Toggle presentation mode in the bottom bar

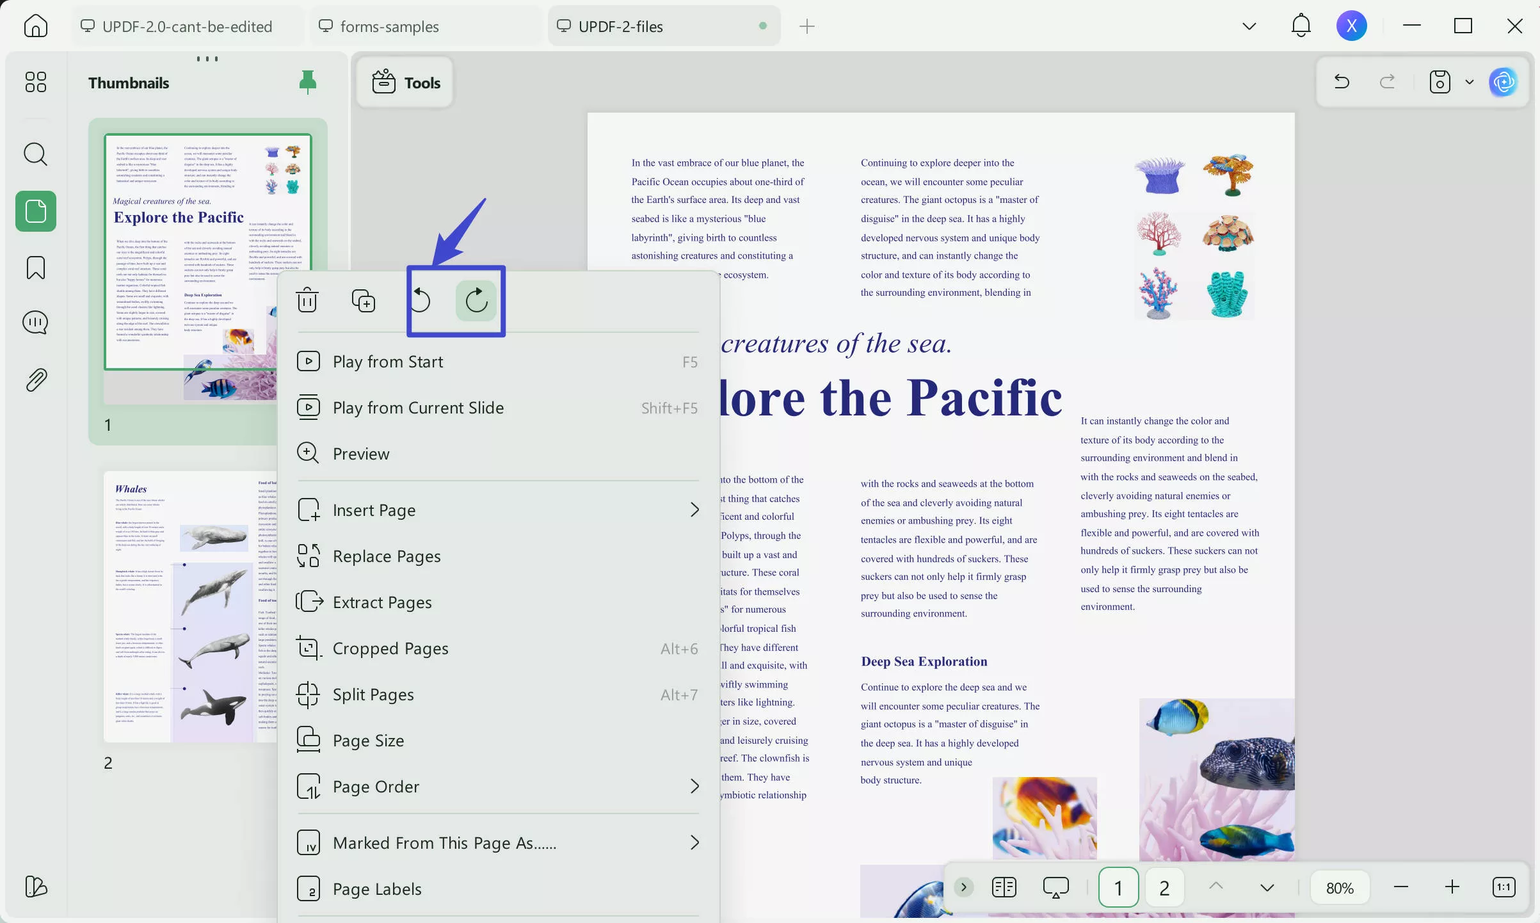coord(1056,887)
